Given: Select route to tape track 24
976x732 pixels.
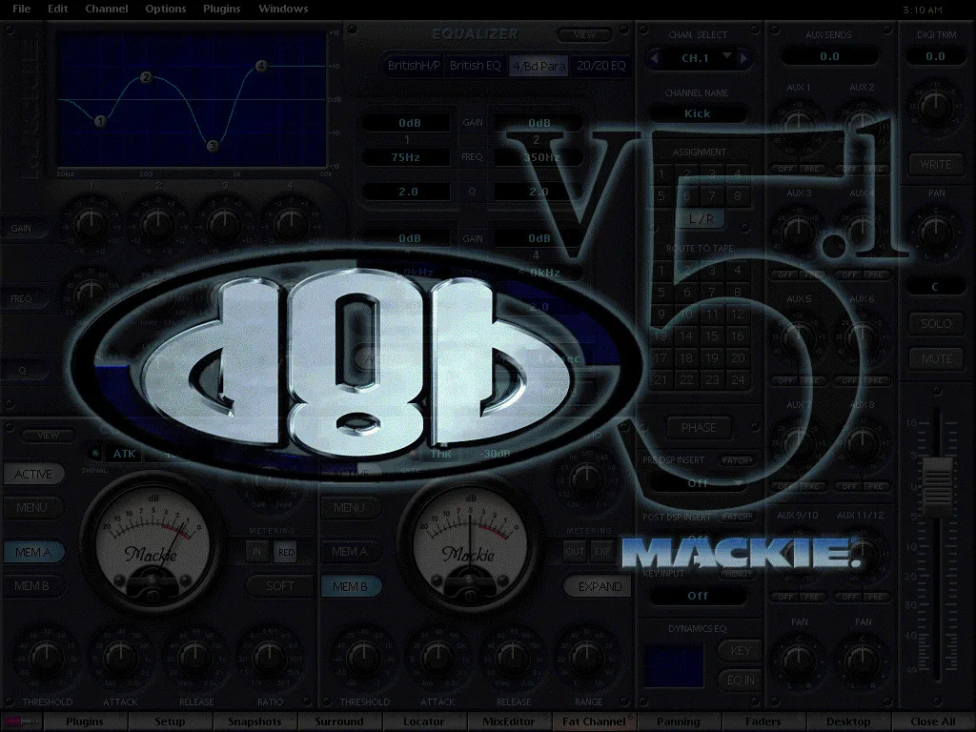Looking at the screenshot, I should tap(738, 379).
